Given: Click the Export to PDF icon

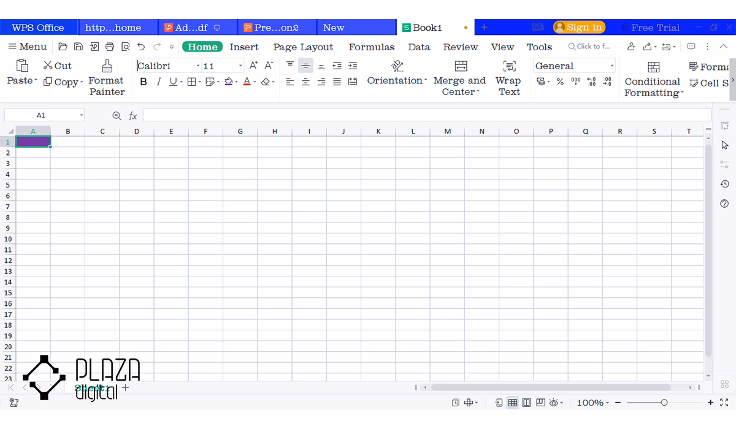Looking at the screenshot, I should point(94,47).
